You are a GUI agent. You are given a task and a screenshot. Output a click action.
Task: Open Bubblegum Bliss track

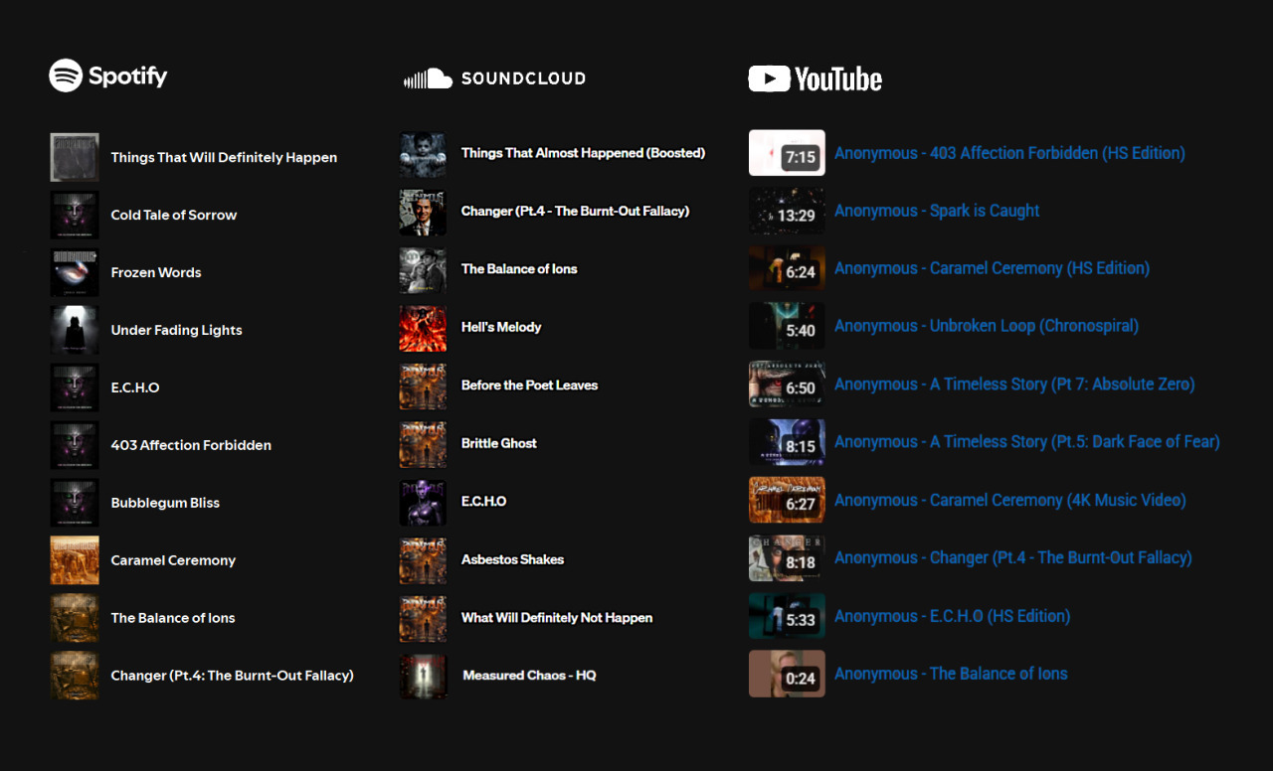tap(165, 503)
